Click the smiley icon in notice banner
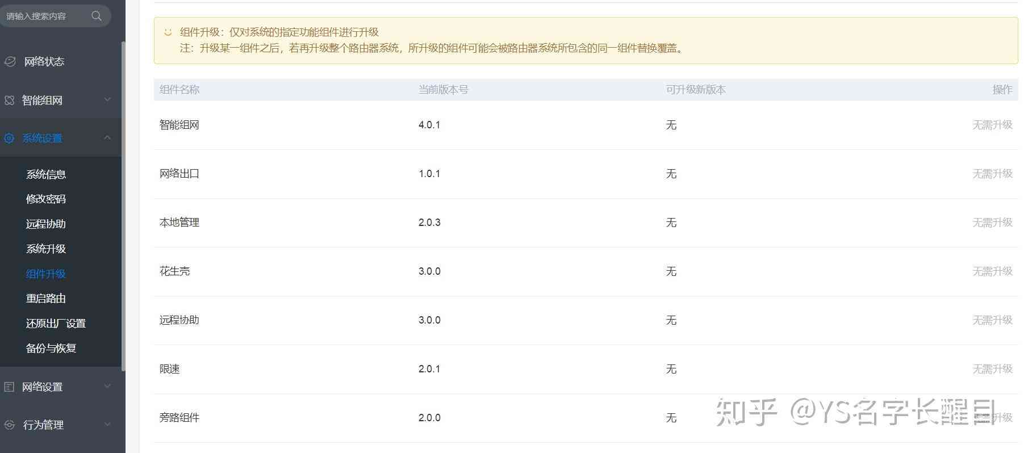Image resolution: width=1024 pixels, height=453 pixels. click(168, 32)
